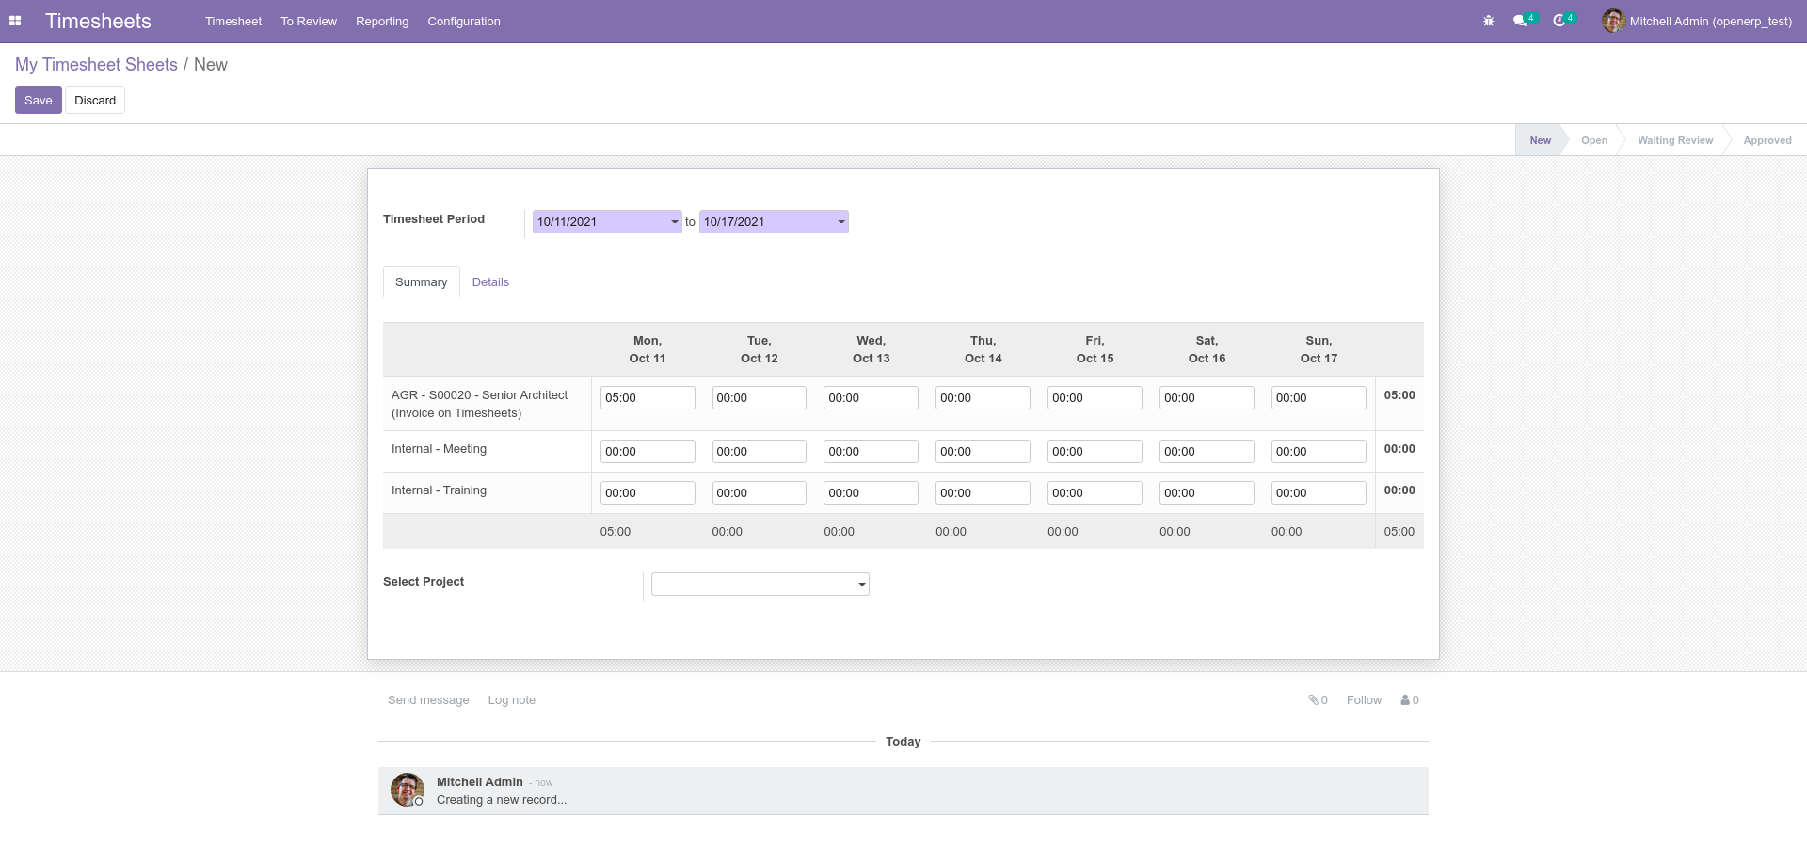
Task: Click Mitchell Admin avatar in chatter message
Action: [x=407, y=790]
